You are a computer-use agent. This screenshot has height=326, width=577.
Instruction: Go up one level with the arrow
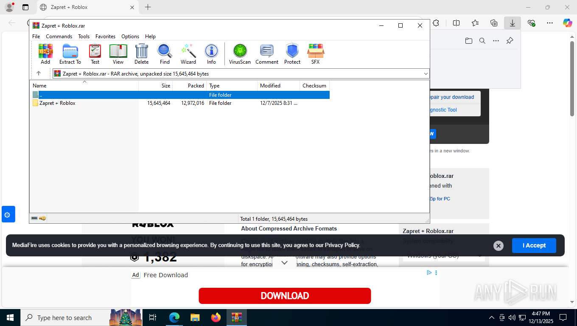[39, 73]
